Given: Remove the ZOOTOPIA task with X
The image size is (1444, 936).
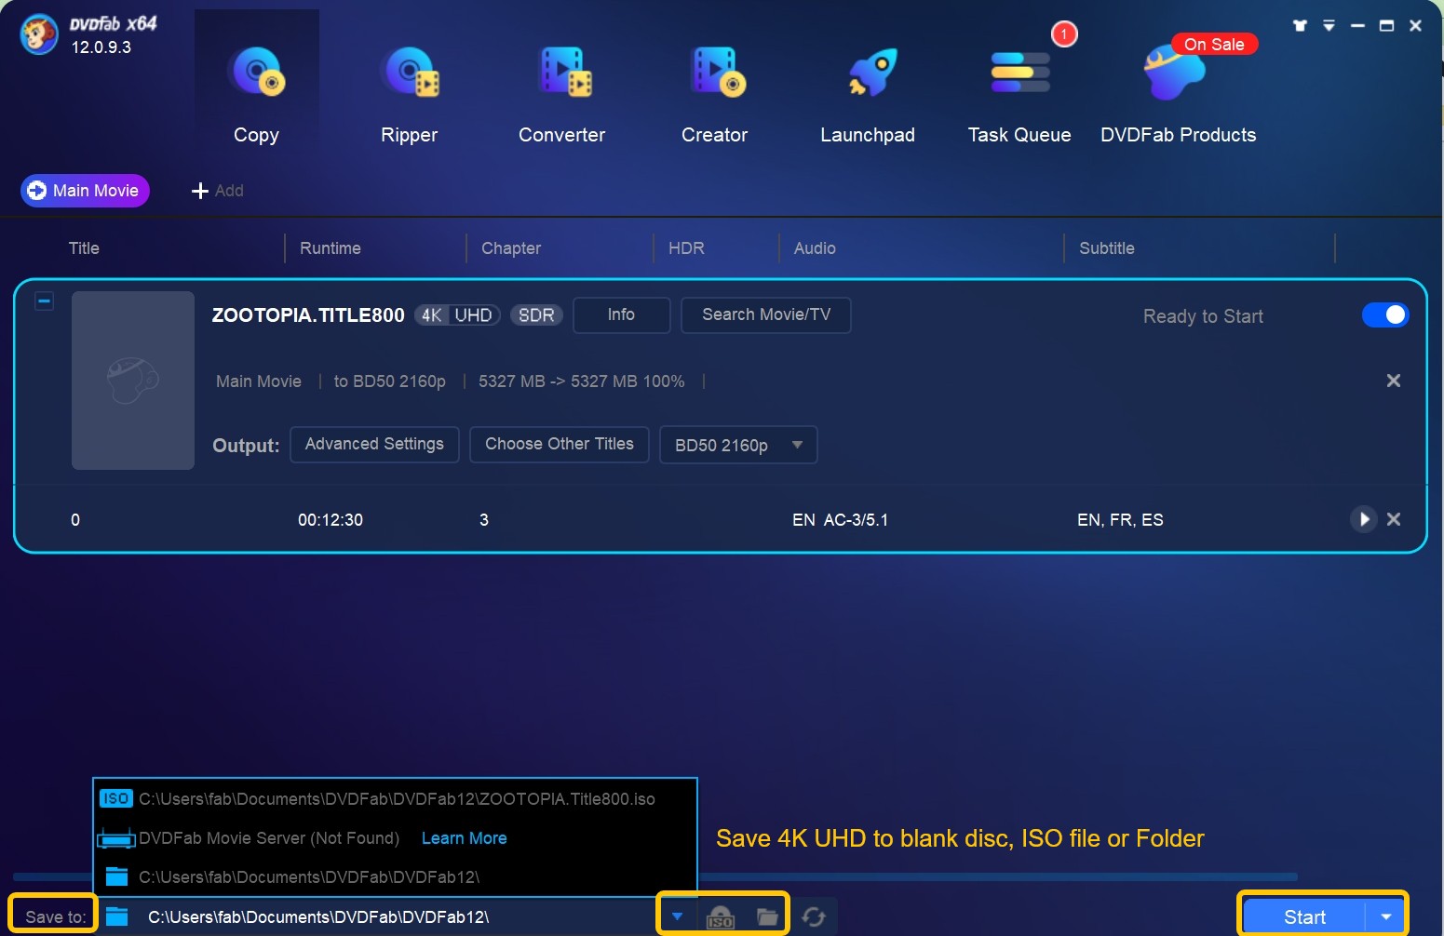Looking at the screenshot, I should [1394, 381].
